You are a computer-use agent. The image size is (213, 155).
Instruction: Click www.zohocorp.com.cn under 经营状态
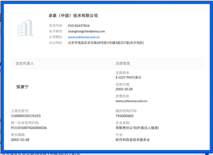pyautogui.click(x=131, y=101)
